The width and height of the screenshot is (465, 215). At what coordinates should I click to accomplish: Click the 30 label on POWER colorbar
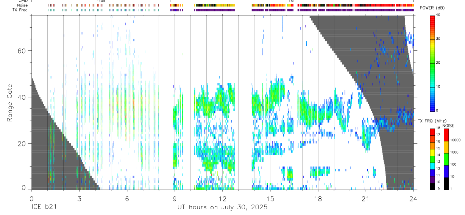coord(438,39)
